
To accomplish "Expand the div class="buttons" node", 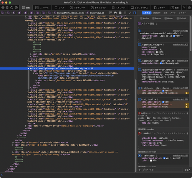I will (x=13, y=143).
